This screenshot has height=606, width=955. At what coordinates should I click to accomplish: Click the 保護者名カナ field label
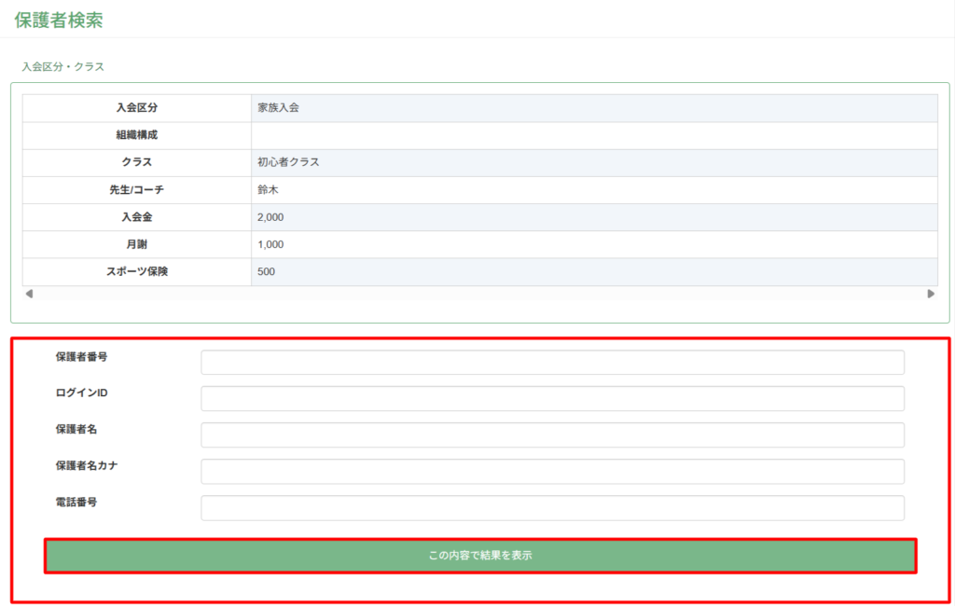point(87,466)
